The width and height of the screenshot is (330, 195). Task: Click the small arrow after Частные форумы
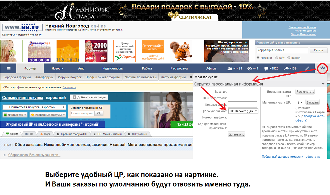[191, 77]
